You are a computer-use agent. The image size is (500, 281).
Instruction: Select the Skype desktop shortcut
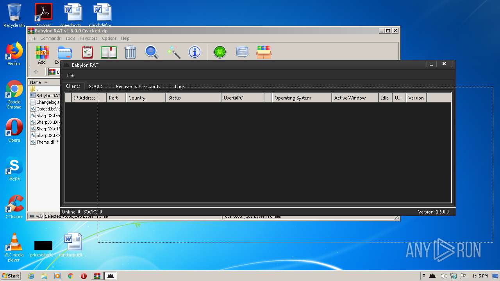[14, 169]
